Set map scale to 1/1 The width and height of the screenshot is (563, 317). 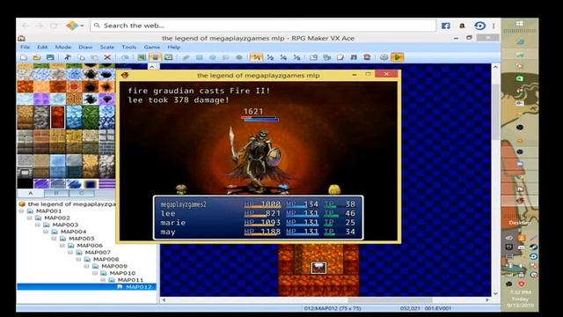(x=256, y=57)
